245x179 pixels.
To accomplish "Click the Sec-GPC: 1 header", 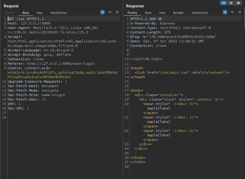I will [x=18, y=108].
